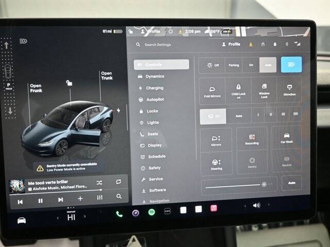Open the pink Music app
The width and height of the screenshot is (330, 247).
[213, 208]
